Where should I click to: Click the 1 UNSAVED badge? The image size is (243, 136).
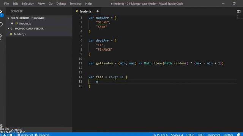pos(38,18)
